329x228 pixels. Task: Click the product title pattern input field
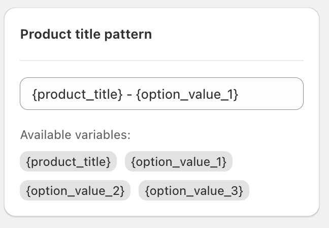pyautogui.click(x=161, y=94)
